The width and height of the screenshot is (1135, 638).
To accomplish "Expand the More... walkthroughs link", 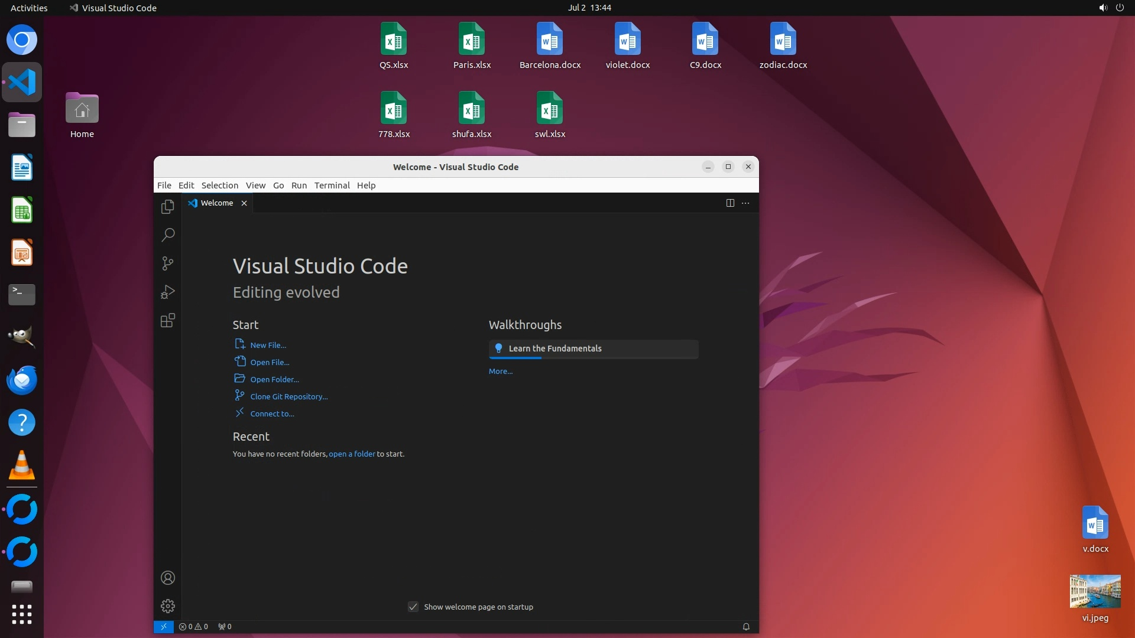I will pos(500,372).
